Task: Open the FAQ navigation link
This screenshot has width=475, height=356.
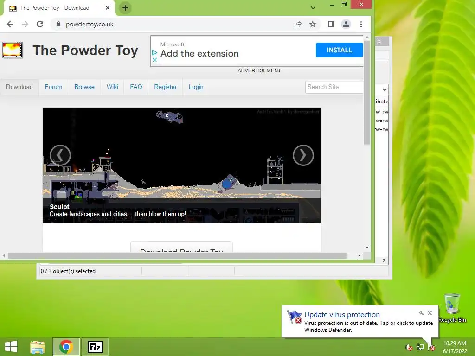Action: click(x=136, y=87)
